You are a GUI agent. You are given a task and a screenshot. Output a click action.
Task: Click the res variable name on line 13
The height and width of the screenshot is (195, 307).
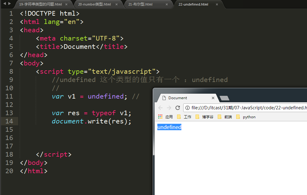click(x=74, y=113)
